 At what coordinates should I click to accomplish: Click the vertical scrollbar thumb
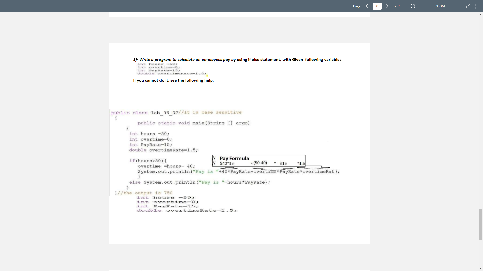[481, 224]
